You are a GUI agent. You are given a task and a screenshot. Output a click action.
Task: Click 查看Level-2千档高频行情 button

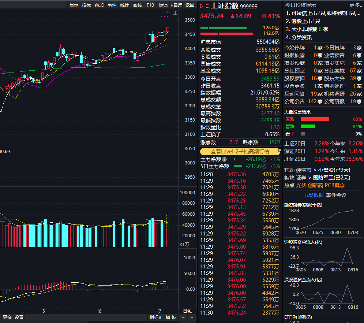[x=240, y=152]
